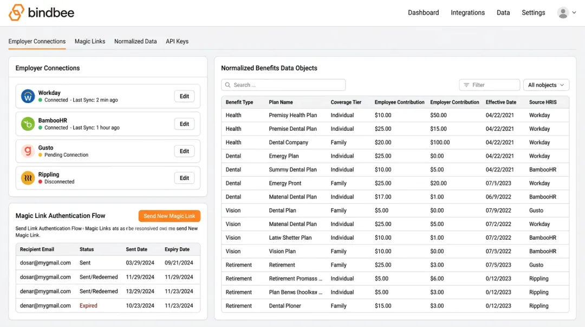Click the 13/29/2024 sent date
Viewport: 585px width, 327px height.
[x=140, y=291]
